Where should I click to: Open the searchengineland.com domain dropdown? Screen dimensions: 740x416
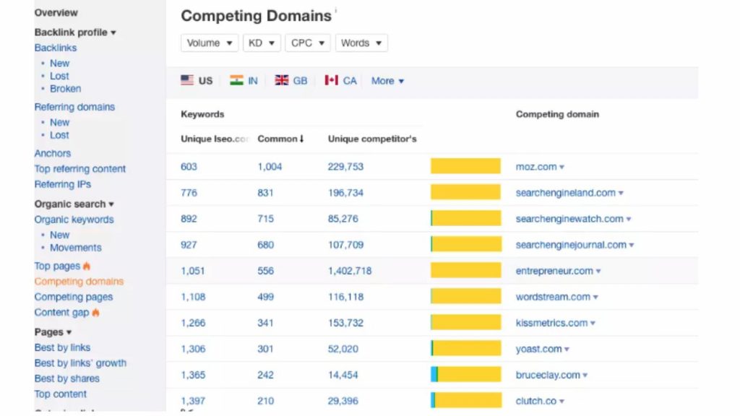tap(621, 193)
